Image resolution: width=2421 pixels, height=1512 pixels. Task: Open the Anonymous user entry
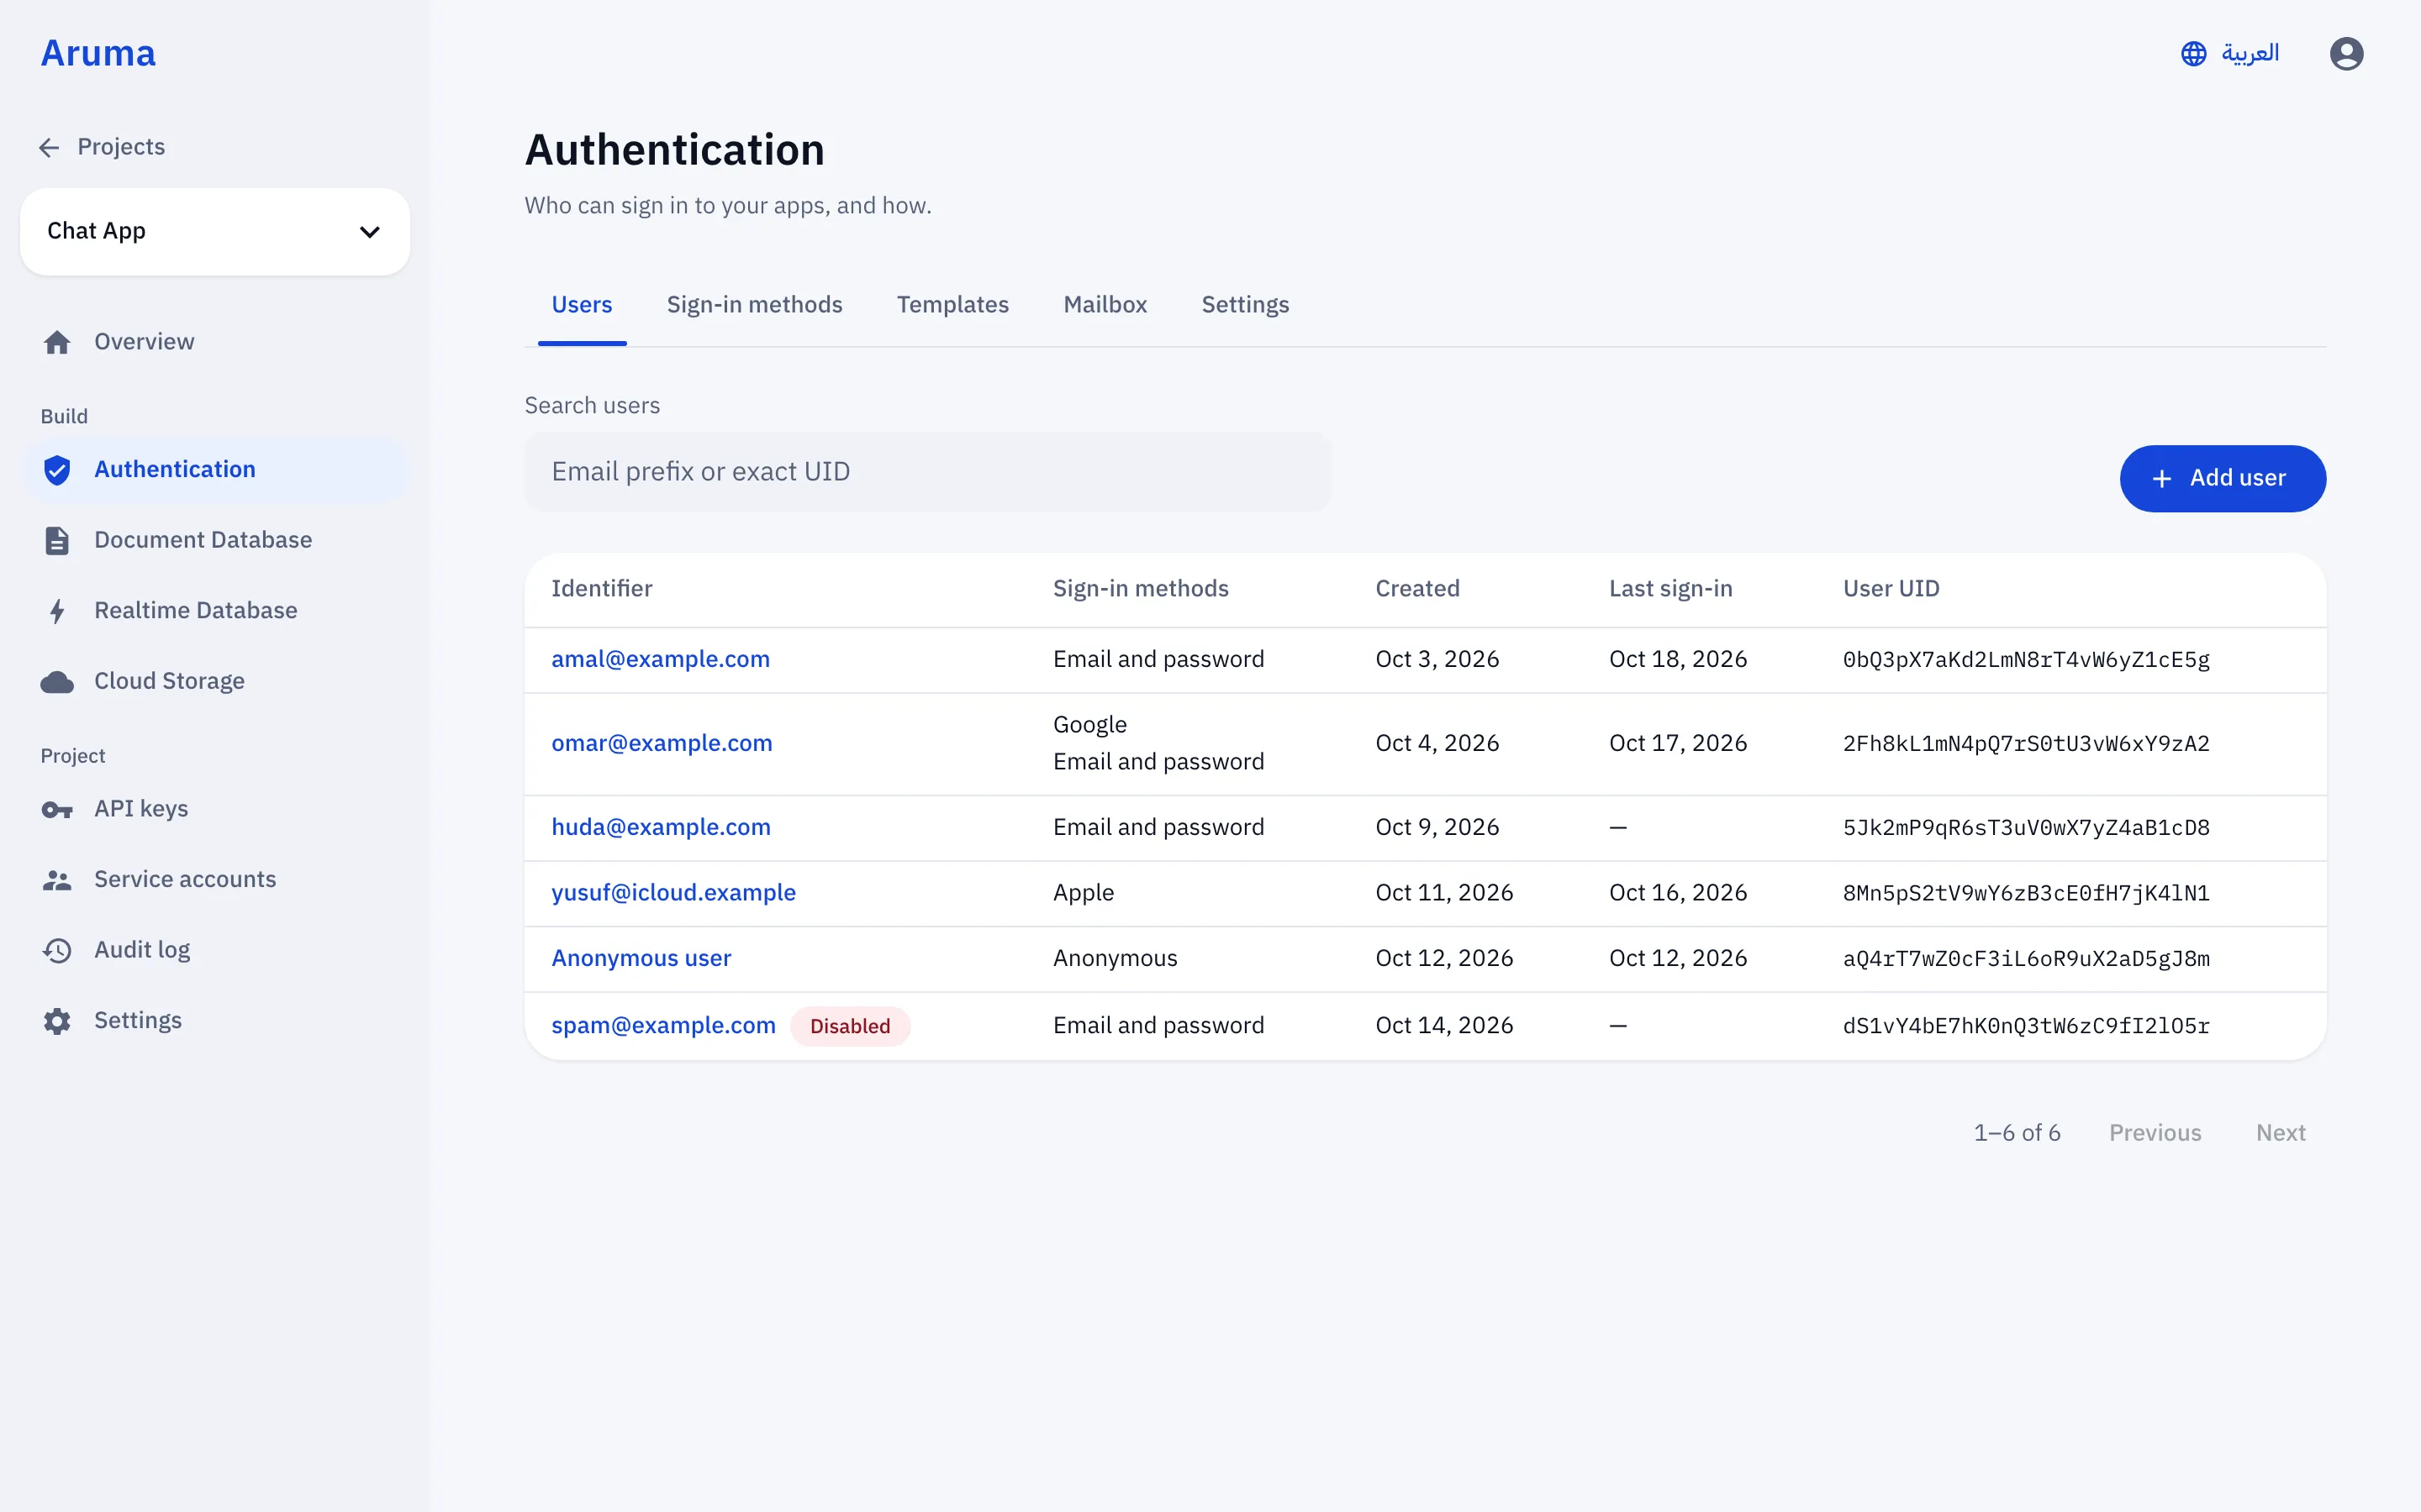pyautogui.click(x=641, y=959)
